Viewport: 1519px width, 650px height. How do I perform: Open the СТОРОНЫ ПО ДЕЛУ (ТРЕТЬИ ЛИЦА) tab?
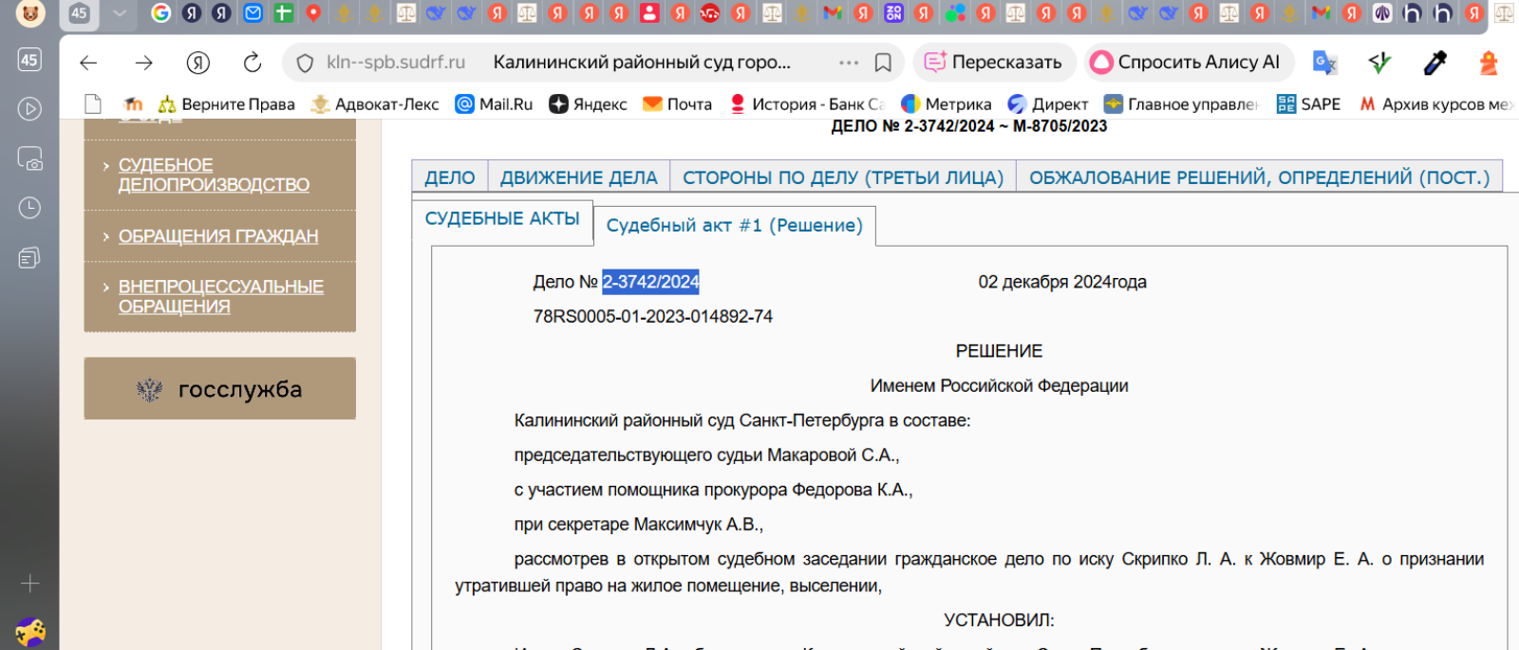click(x=843, y=177)
